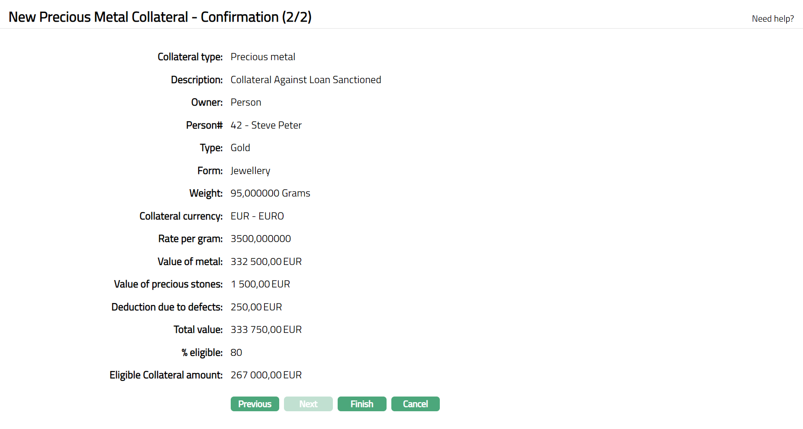Click the weight value 95,000000 Grams
This screenshot has height=429, width=803.
pyautogui.click(x=270, y=194)
